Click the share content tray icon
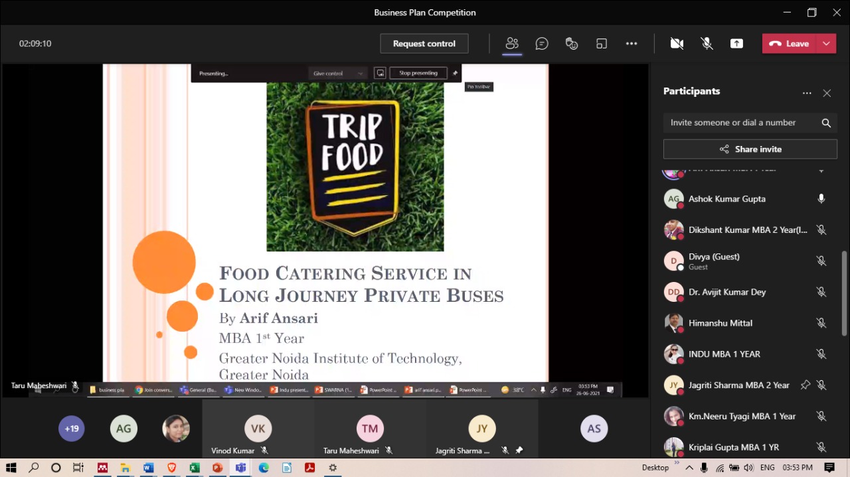The width and height of the screenshot is (850, 477). click(x=736, y=44)
